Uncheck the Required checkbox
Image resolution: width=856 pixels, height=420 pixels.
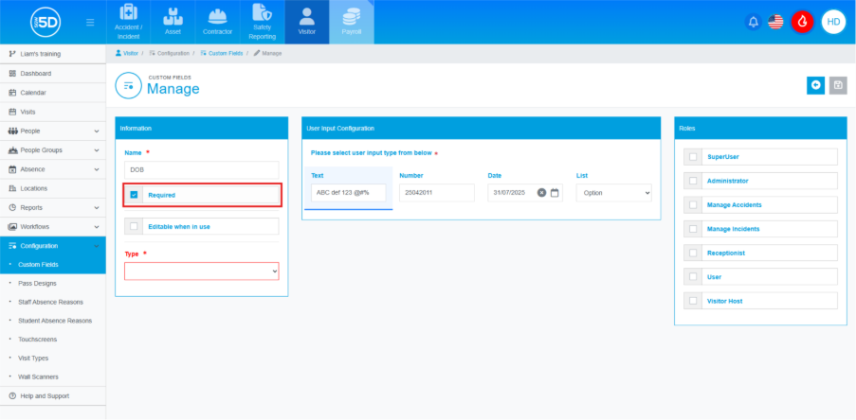(134, 195)
